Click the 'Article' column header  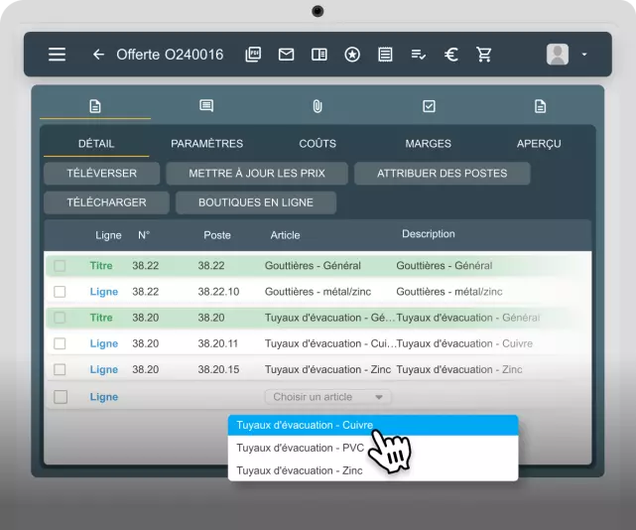(285, 235)
